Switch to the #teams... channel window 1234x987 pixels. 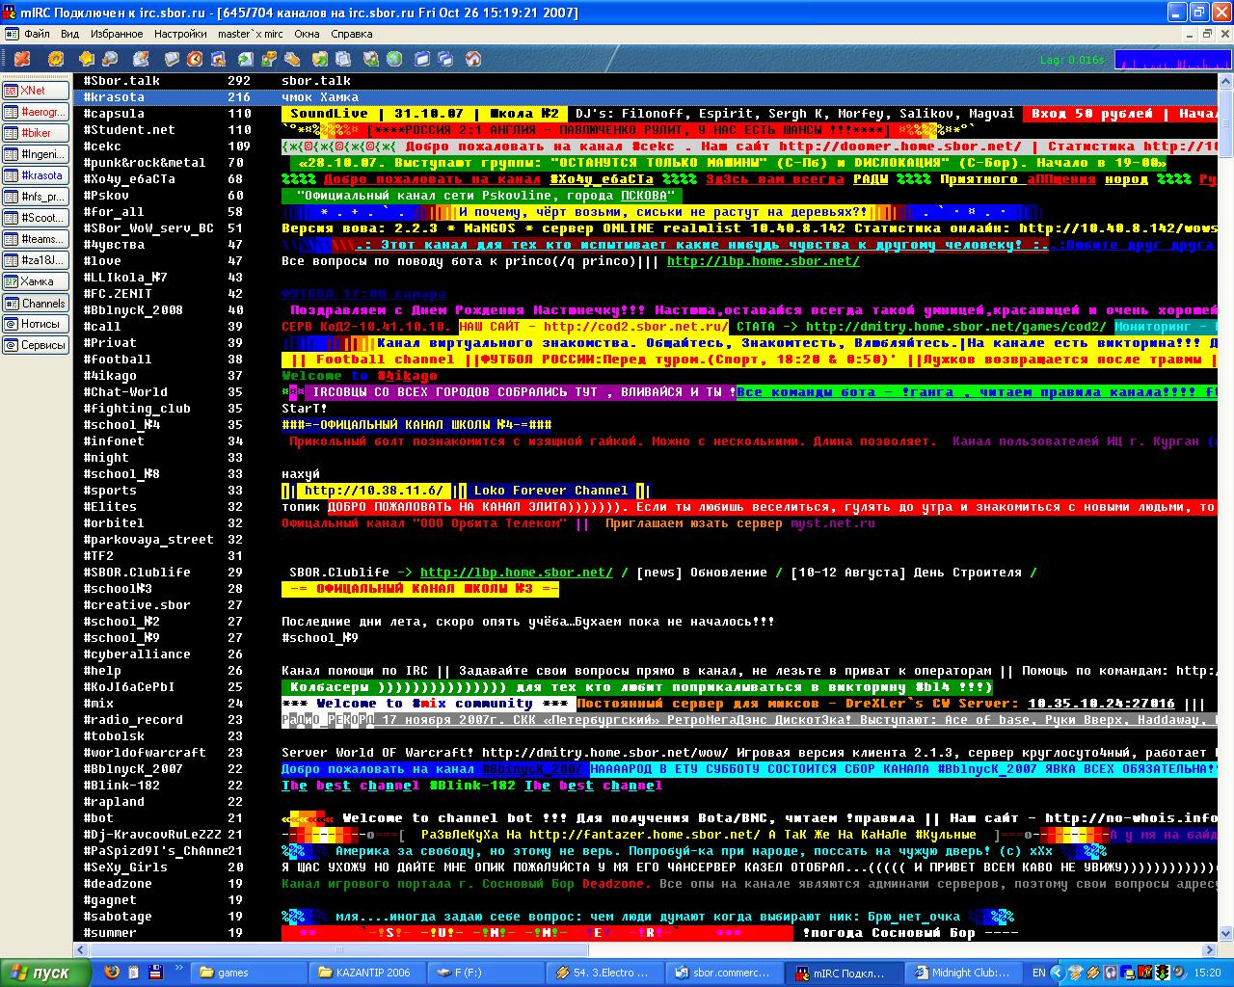tap(36, 239)
